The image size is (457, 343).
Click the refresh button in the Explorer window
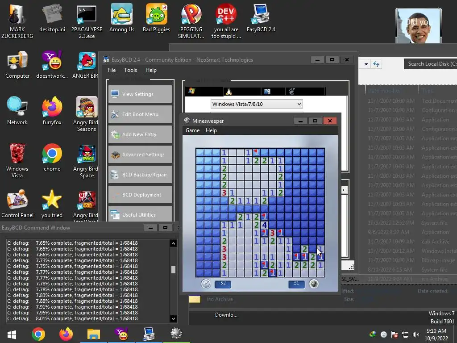[376, 64]
